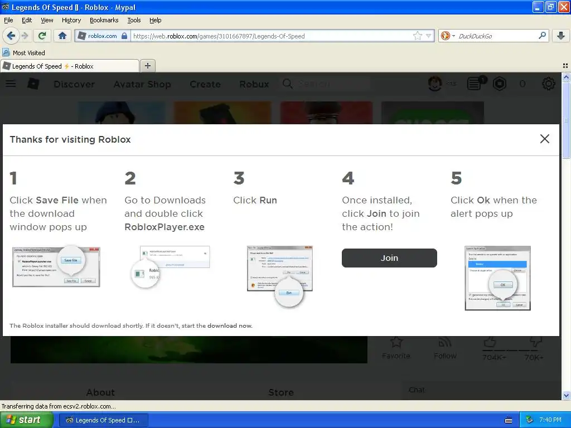571x428 pixels.
Task: Open the Roblox settings gear icon
Action: 549,84
